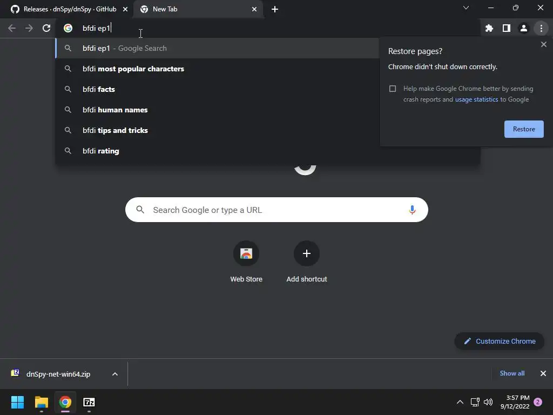Start voice search with the microphone icon
553x415 pixels.
(412, 210)
